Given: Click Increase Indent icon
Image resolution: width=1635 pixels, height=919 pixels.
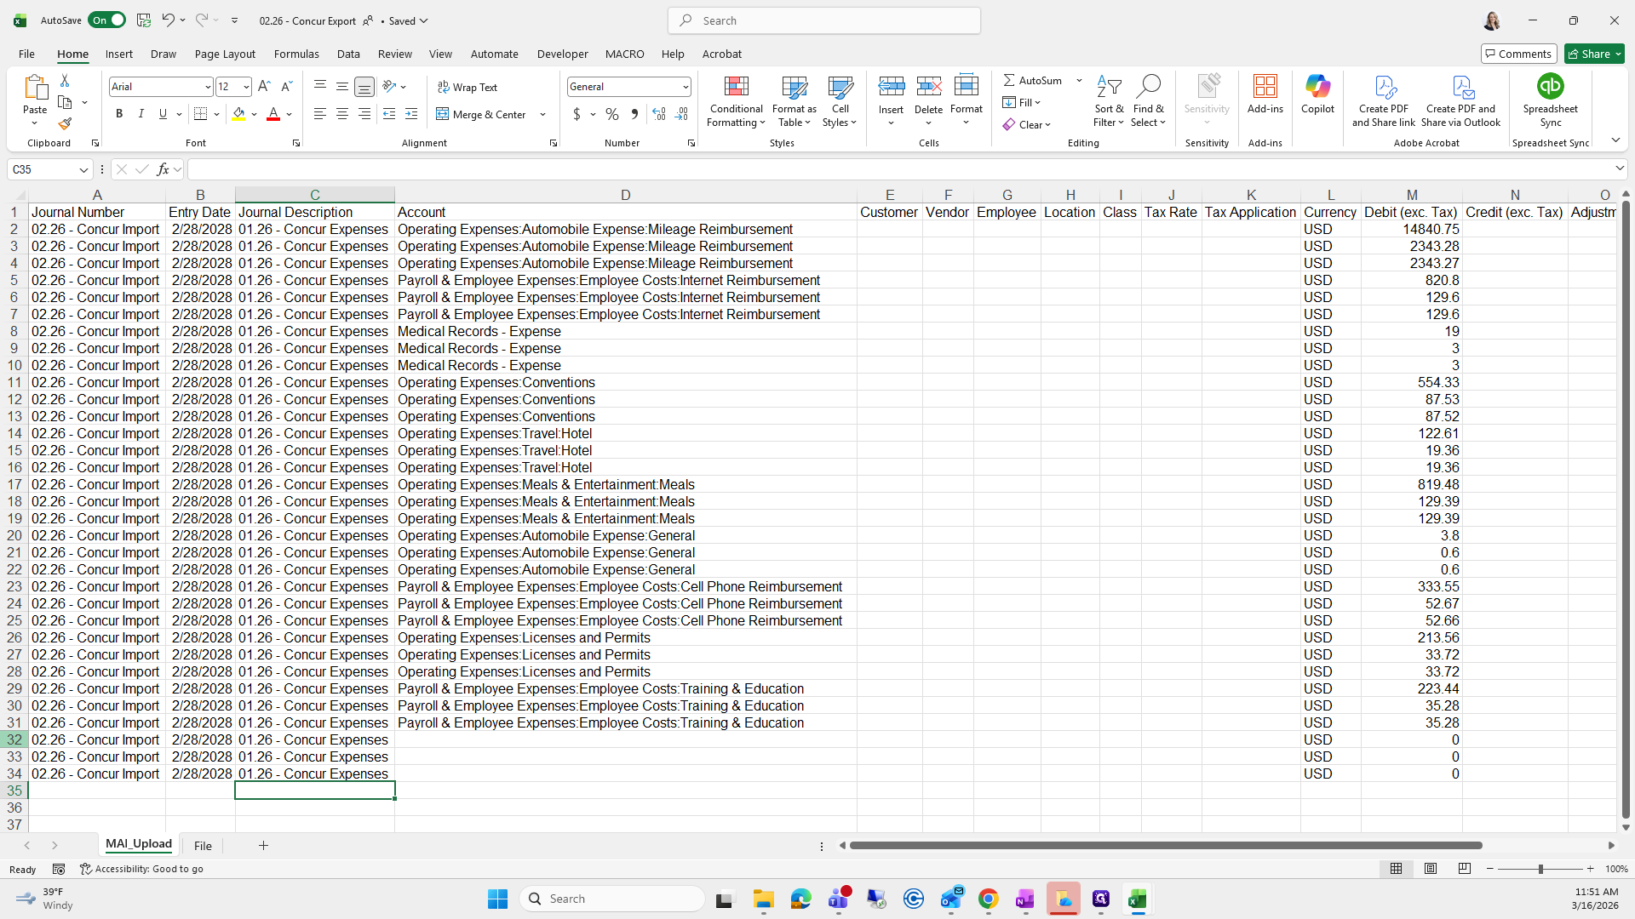Looking at the screenshot, I should (411, 114).
